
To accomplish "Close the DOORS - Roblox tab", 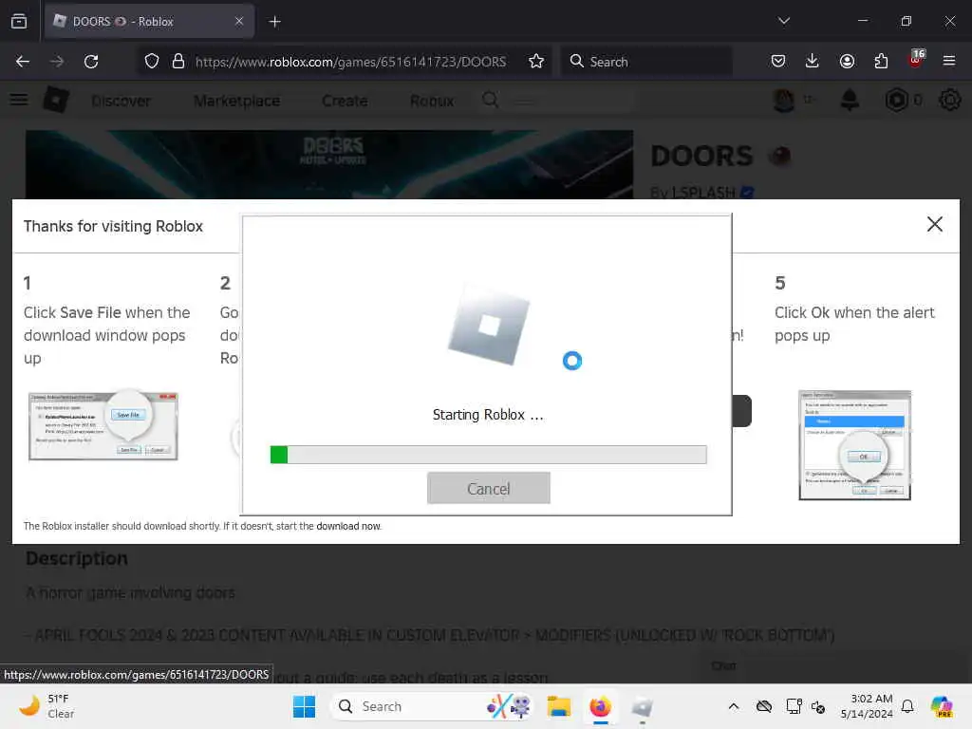I will (x=239, y=22).
